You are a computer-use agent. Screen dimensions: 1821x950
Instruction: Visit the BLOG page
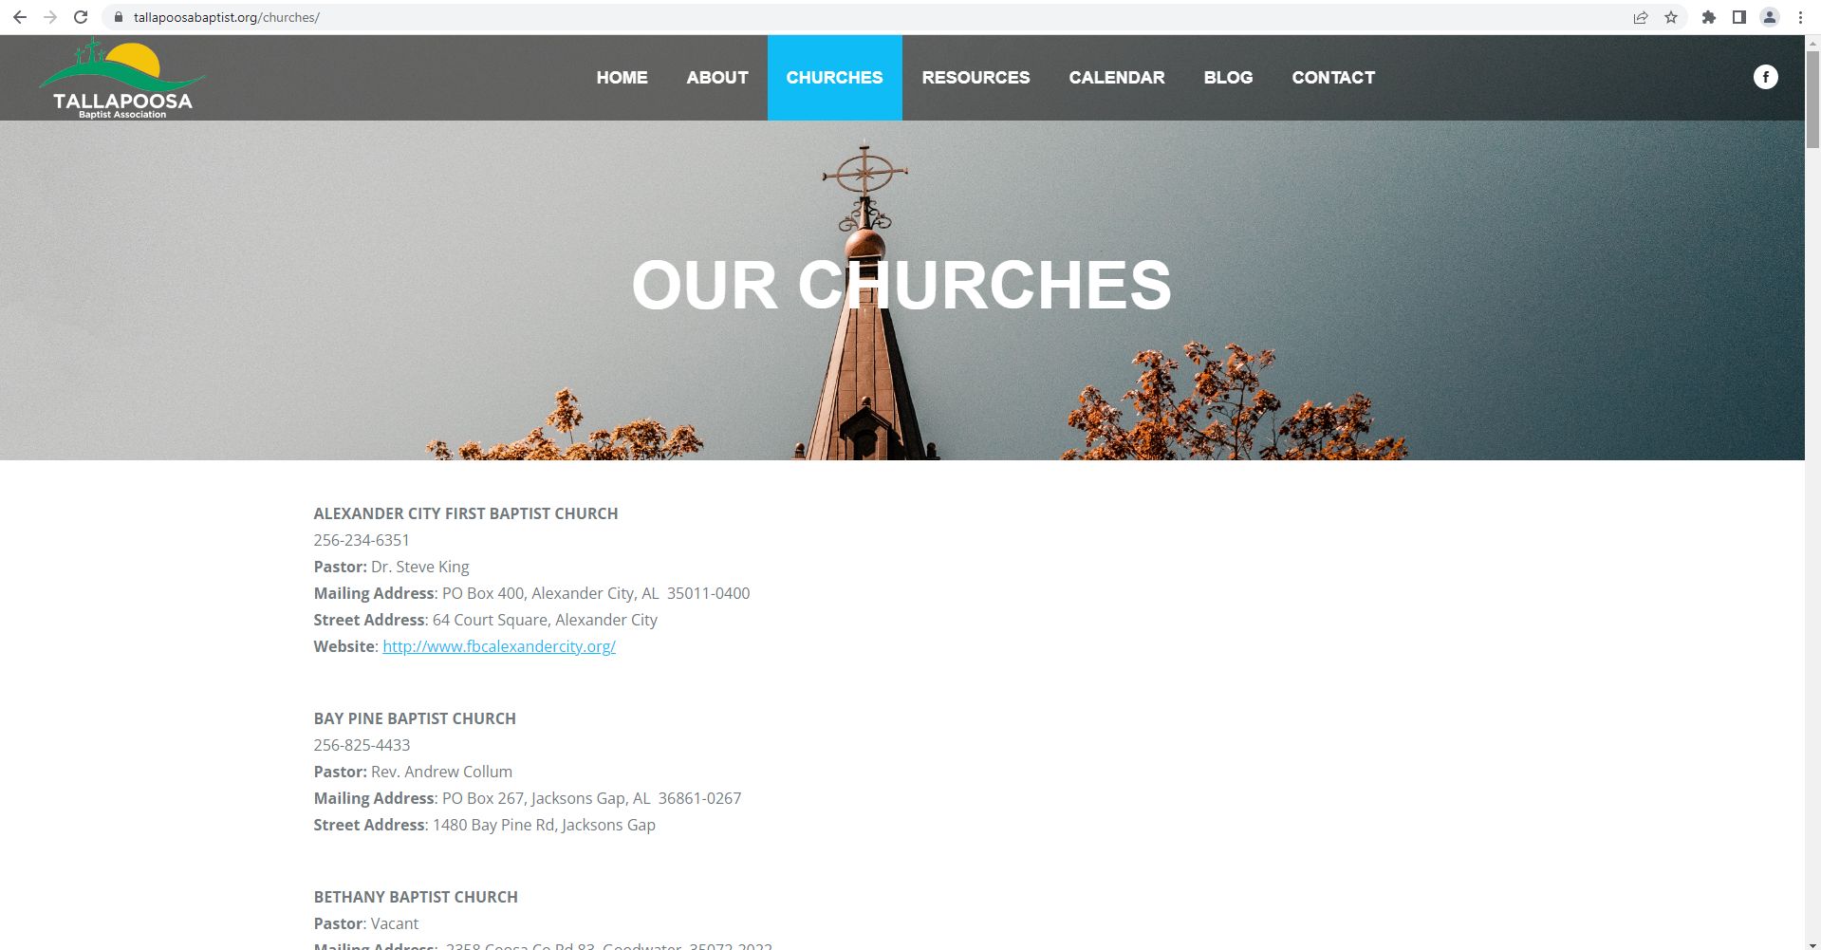pos(1228,78)
